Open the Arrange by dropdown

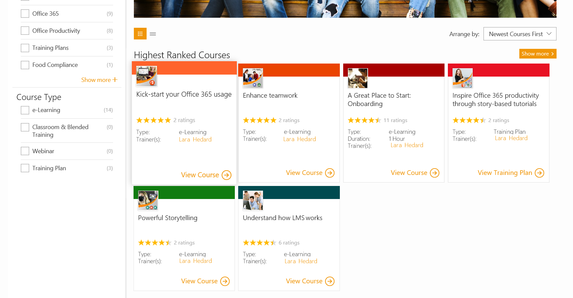pyautogui.click(x=520, y=34)
